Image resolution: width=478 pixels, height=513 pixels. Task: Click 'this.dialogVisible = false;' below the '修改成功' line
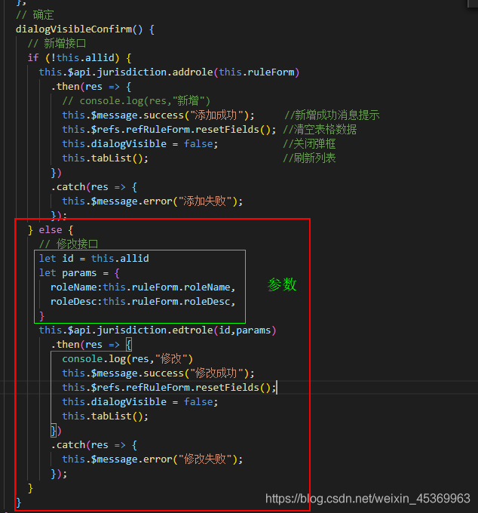click(x=140, y=402)
